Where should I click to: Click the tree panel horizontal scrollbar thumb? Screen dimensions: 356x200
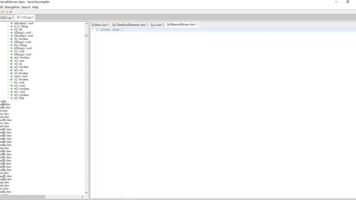coord(22,197)
